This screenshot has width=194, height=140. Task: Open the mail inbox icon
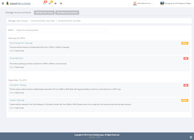(44, 4)
